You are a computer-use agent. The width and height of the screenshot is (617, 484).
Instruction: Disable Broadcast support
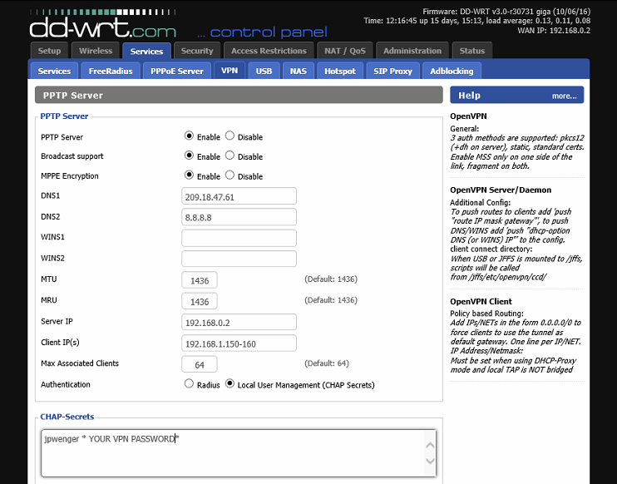230,156
